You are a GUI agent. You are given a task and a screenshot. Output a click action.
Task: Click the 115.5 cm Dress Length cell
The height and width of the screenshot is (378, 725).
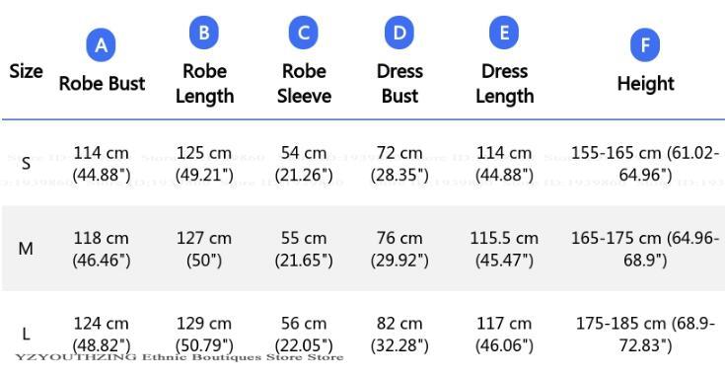(504, 249)
